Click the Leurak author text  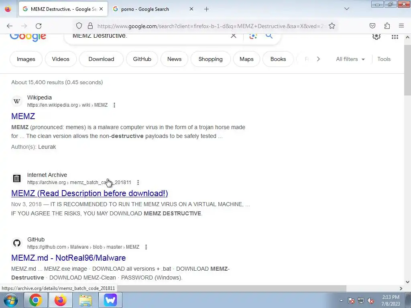coord(47,147)
